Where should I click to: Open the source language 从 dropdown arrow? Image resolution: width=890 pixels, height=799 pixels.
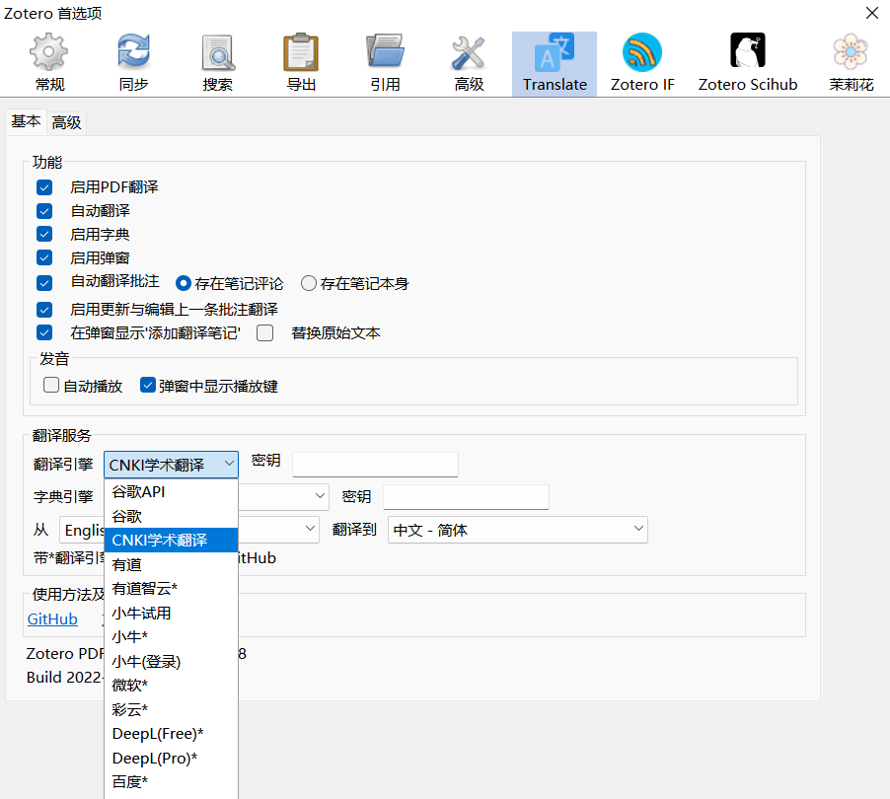[x=310, y=529]
